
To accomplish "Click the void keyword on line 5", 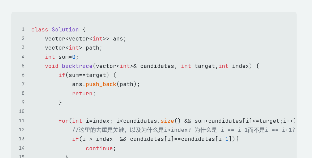I will coord(52,66).
